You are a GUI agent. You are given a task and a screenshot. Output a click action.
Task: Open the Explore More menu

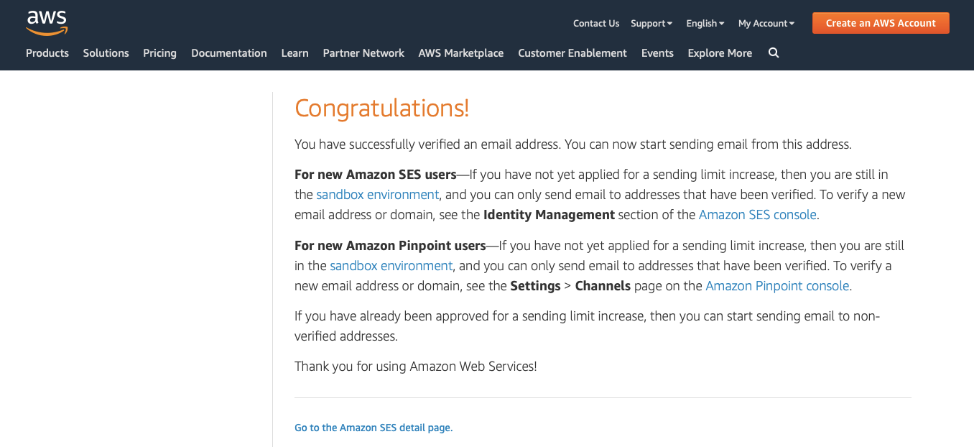[720, 52]
